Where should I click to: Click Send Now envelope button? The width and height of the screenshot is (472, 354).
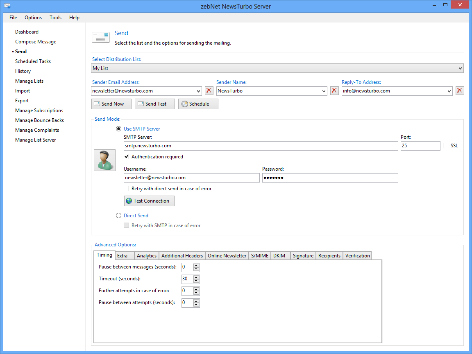point(111,104)
